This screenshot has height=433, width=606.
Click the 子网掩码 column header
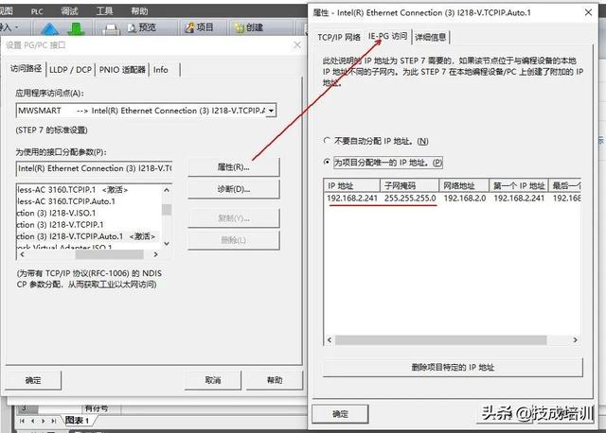pos(410,186)
